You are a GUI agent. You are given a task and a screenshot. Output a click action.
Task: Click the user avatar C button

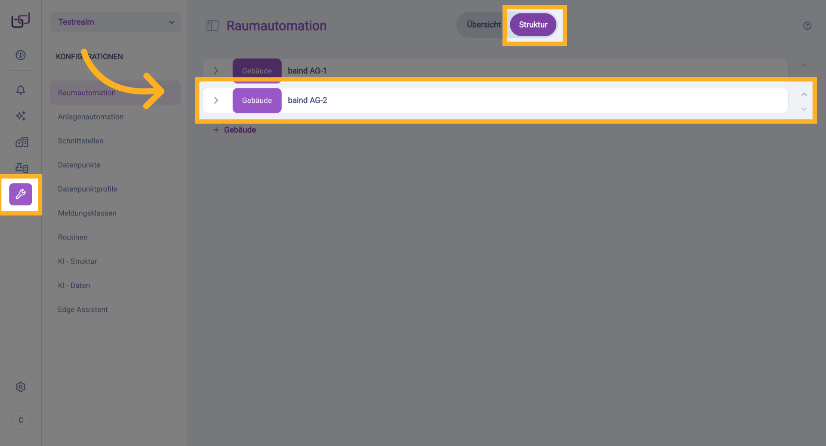click(x=21, y=420)
